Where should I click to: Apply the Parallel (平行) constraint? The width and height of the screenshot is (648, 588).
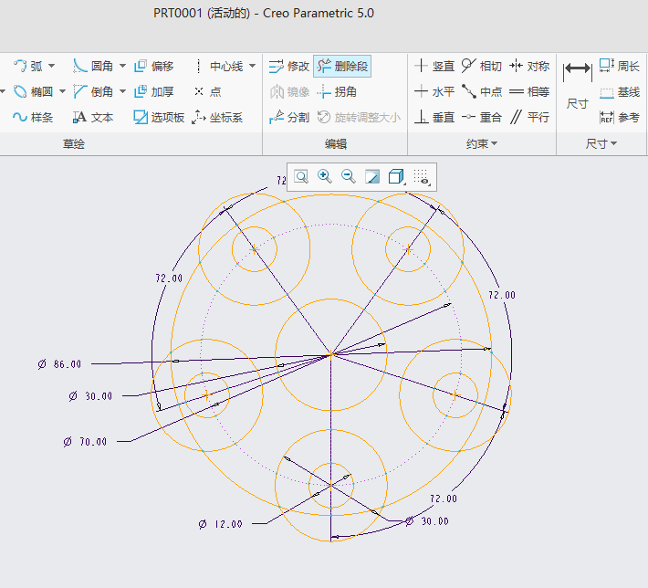[529, 118]
